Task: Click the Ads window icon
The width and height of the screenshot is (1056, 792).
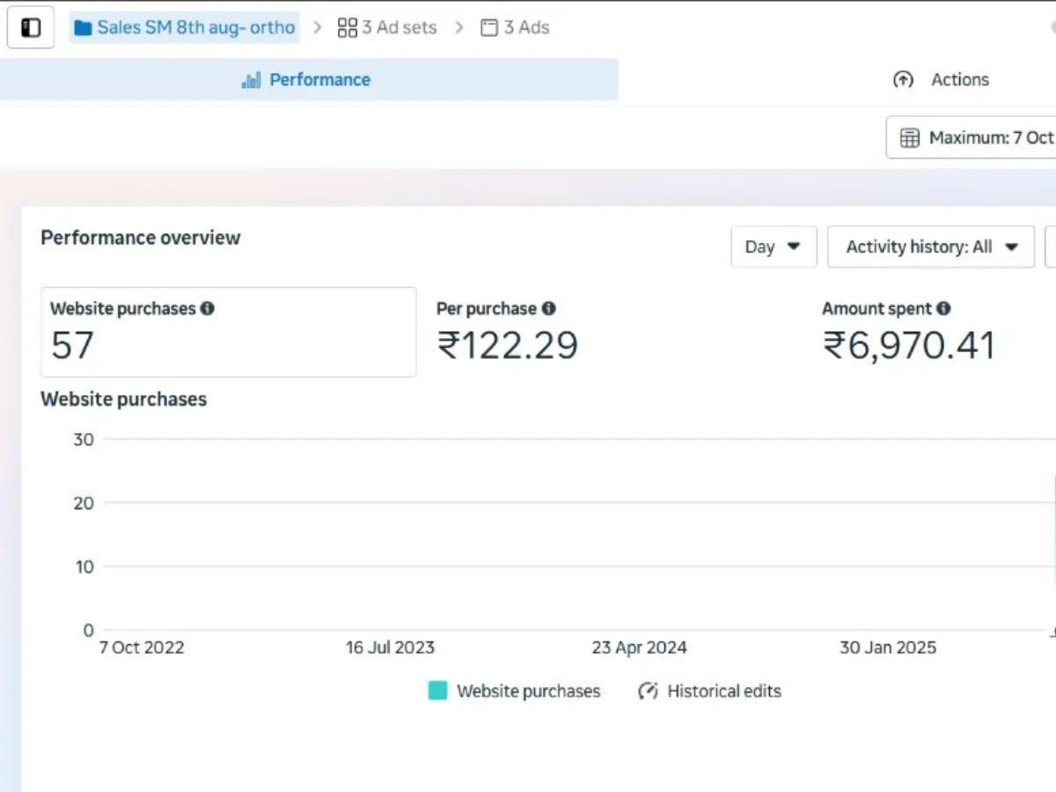Action: (488, 28)
